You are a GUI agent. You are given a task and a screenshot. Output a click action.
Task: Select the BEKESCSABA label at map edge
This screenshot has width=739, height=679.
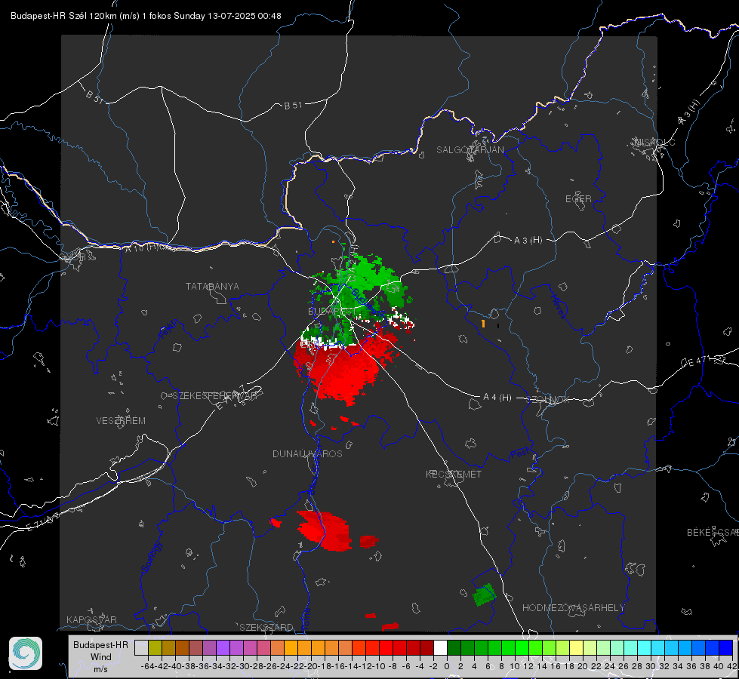[713, 533]
